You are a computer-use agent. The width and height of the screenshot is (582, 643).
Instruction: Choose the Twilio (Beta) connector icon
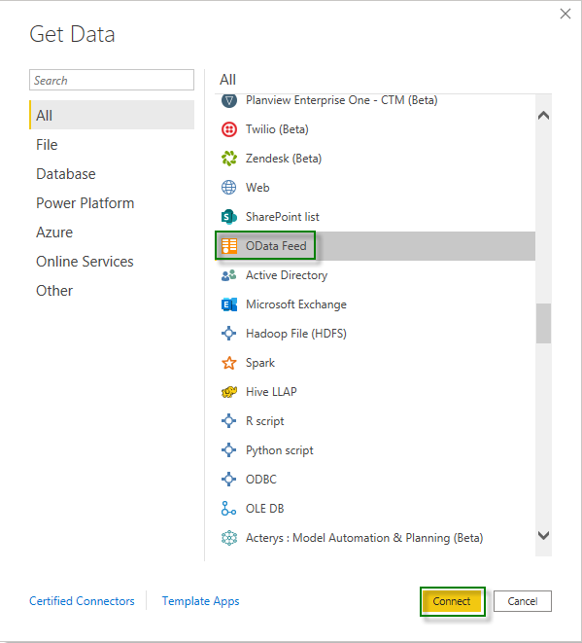pos(229,129)
